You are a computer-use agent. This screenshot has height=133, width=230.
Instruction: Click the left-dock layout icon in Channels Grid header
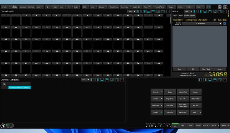click(x=139, y=12)
